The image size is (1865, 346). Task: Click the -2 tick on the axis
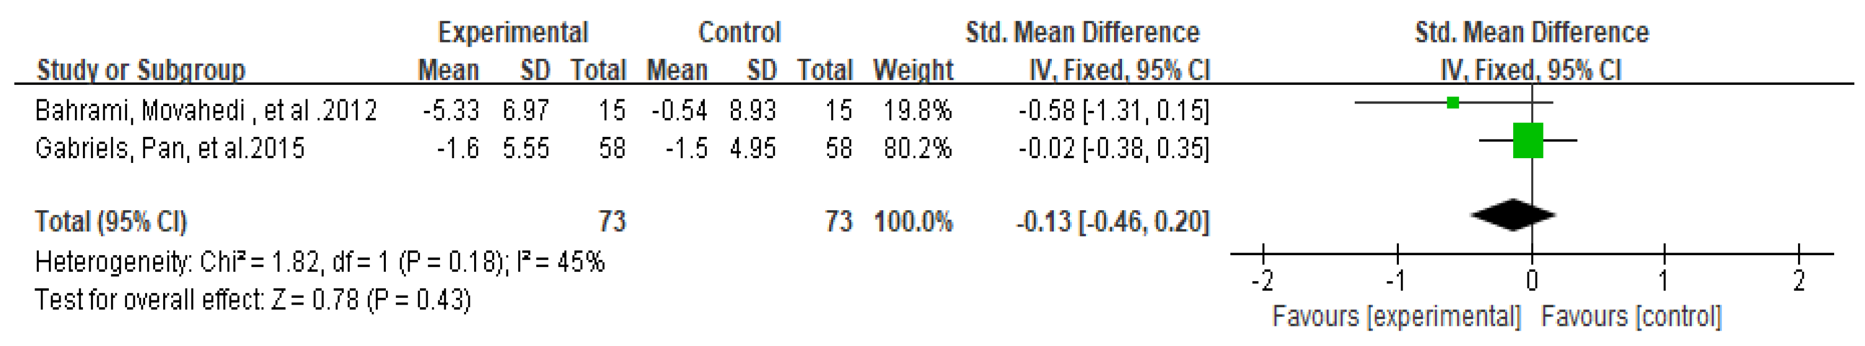(x=1263, y=280)
